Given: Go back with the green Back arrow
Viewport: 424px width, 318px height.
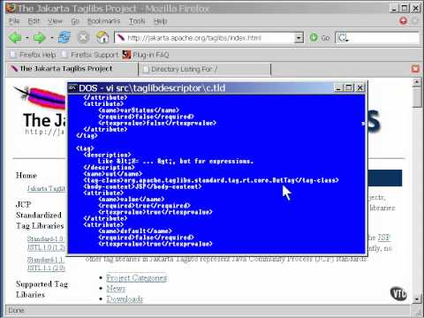Looking at the screenshot, I should 15,38.
